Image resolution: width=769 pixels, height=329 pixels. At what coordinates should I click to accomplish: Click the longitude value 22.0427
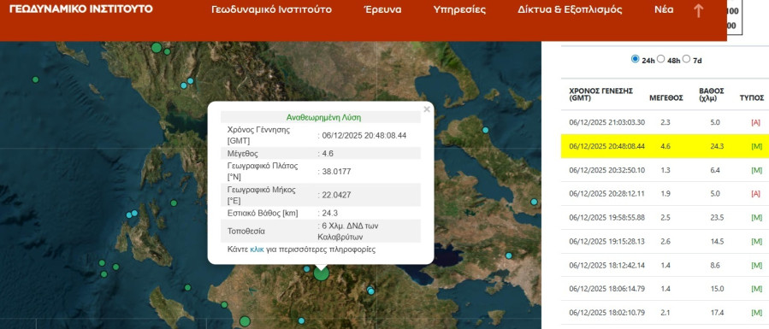(x=336, y=195)
